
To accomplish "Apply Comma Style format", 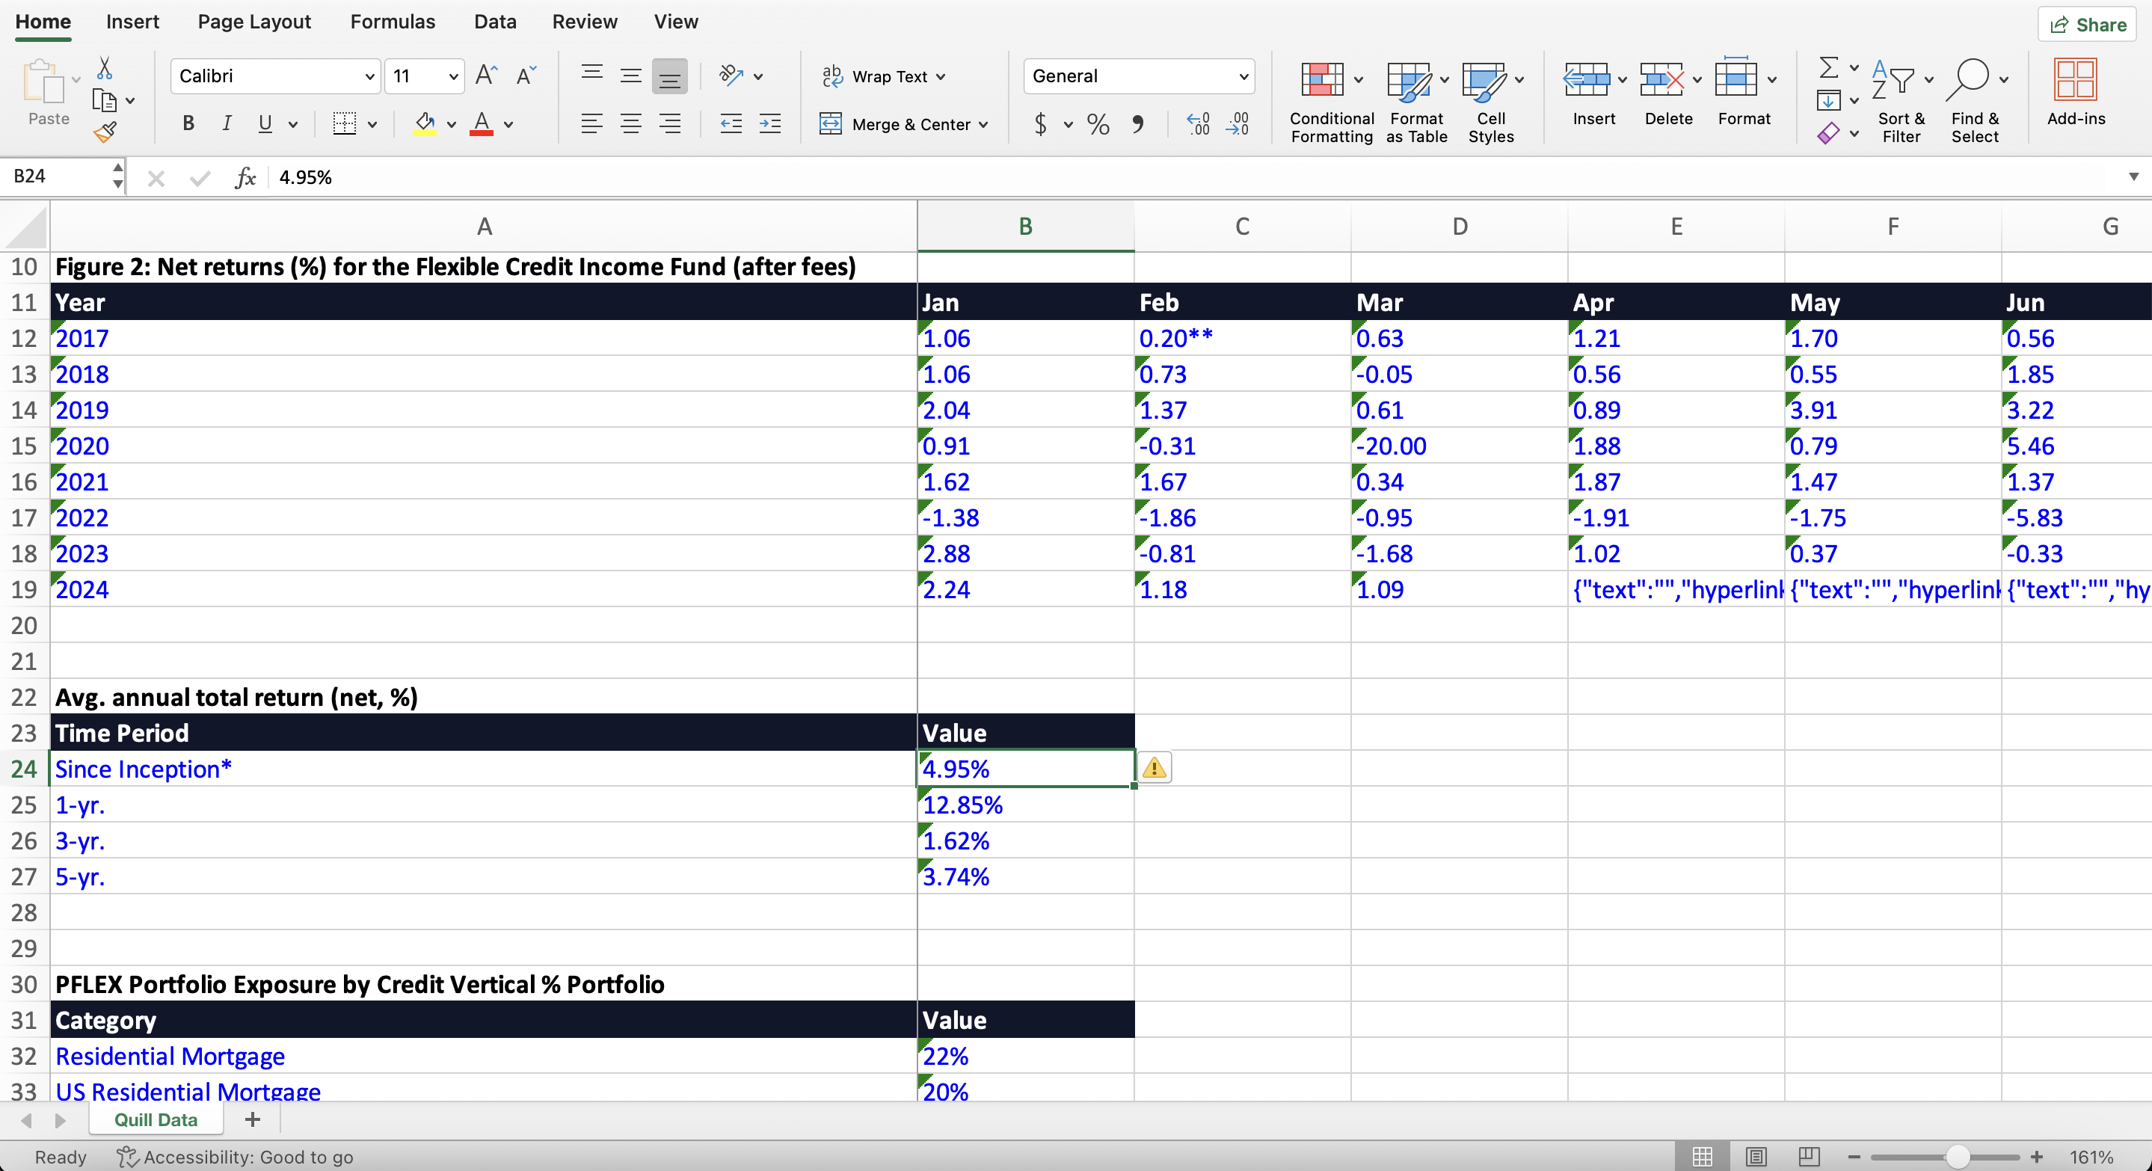I will pos(1138,124).
